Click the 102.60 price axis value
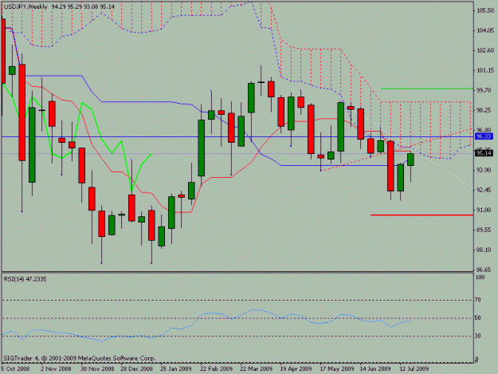 tap(485, 50)
